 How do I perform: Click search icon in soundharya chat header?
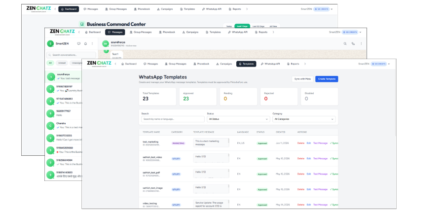coord(345,43)
